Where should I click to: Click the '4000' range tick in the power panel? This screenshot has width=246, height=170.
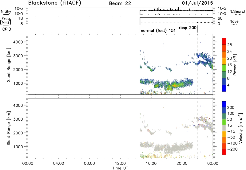pyautogui.click(x=18, y=42)
